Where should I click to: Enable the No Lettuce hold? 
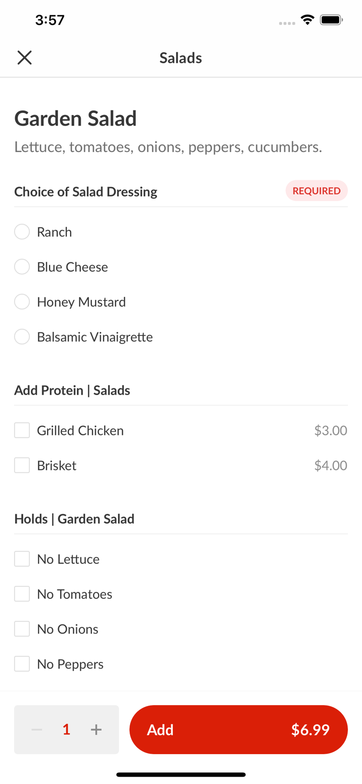[21, 558]
